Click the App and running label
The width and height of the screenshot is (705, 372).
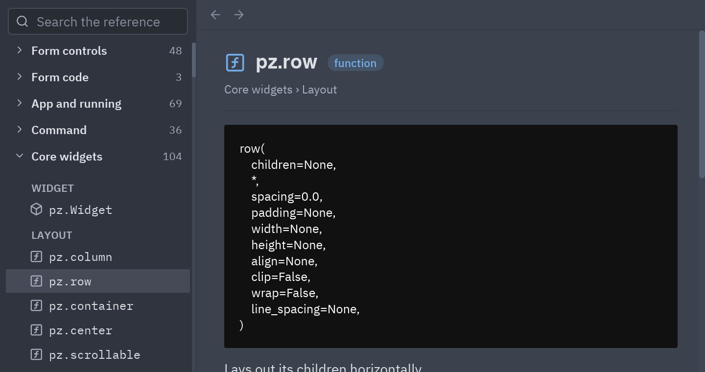[x=76, y=103]
